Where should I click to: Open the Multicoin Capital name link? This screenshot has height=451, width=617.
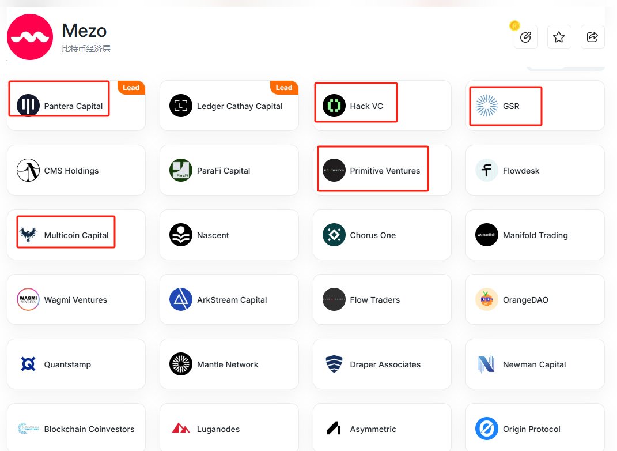[77, 235]
